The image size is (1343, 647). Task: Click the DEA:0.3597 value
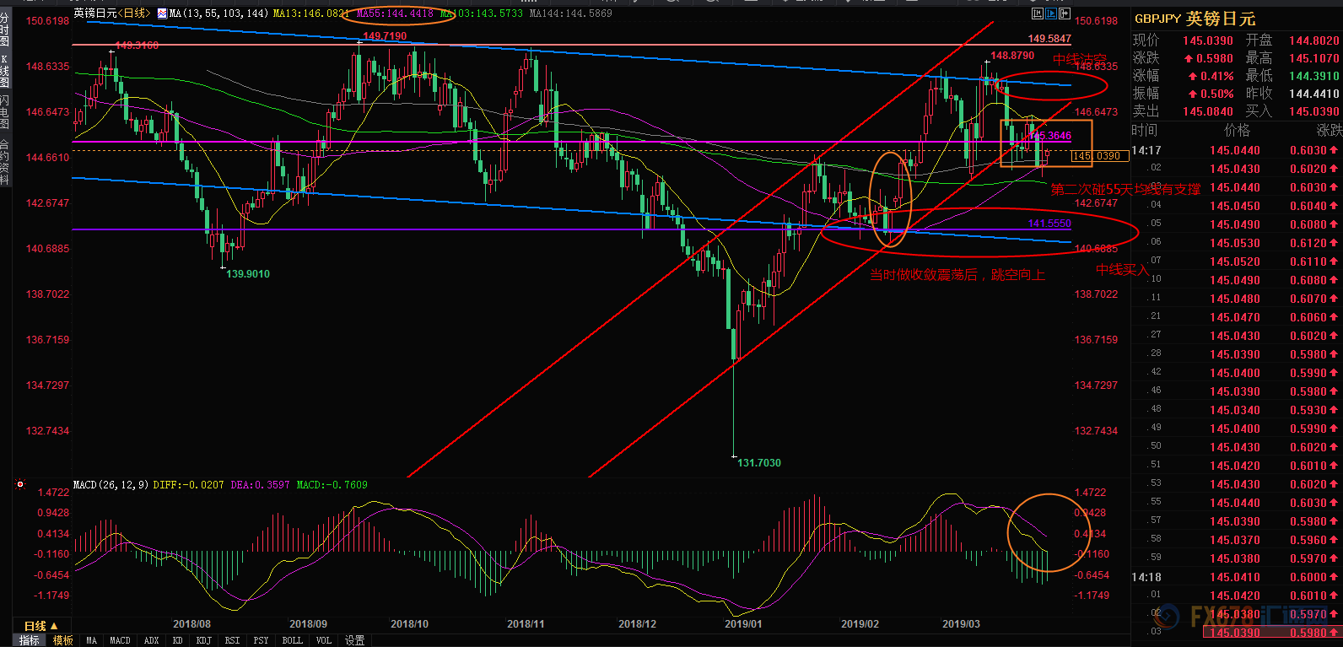[x=260, y=485]
